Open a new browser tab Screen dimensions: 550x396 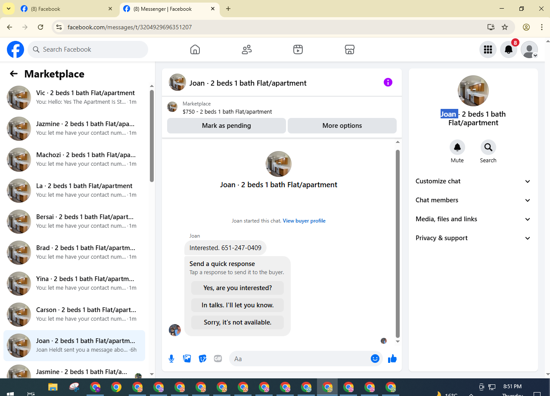[228, 9]
